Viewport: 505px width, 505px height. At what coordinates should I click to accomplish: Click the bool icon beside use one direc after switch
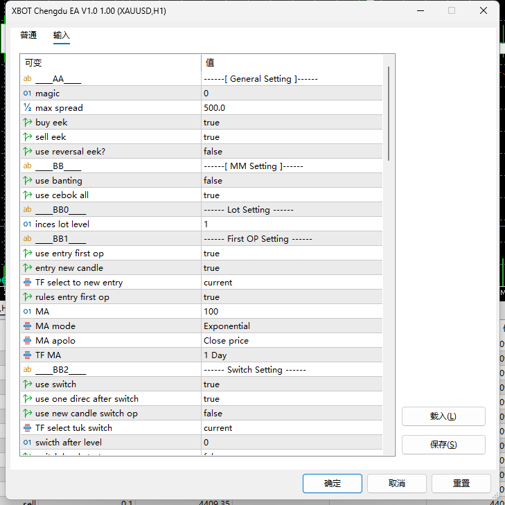point(28,399)
